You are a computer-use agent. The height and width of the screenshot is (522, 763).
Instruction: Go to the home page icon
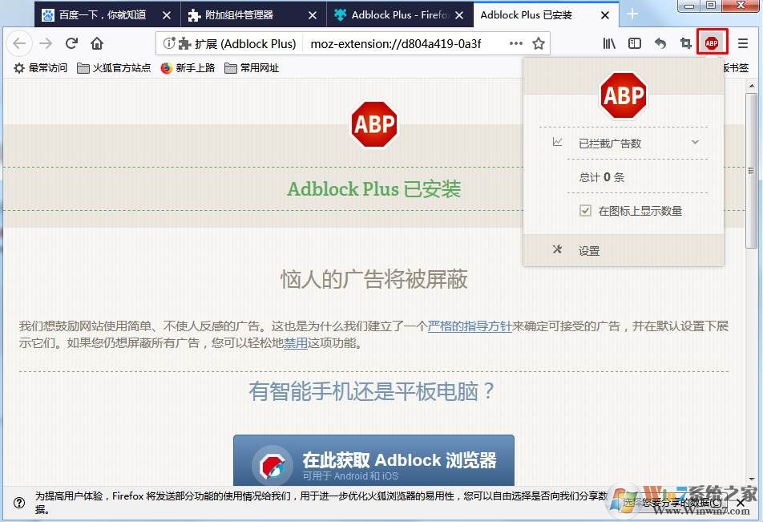coord(97,43)
